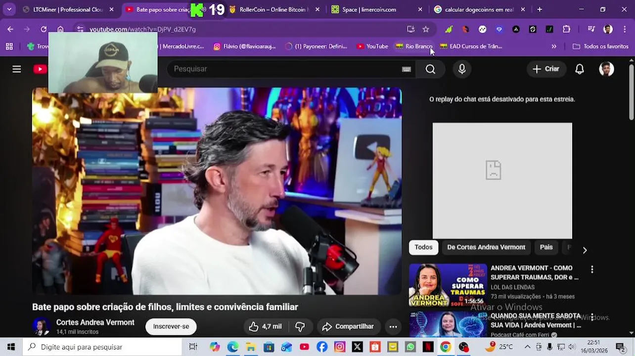This screenshot has width=635, height=356.
Task: Open more actions ellipsis below video
Action: 393,326
